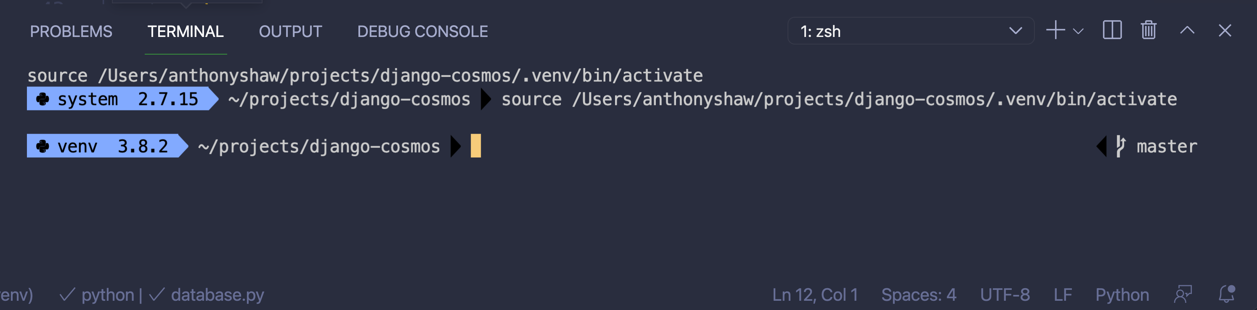The image size is (1257, 310).
Task: Open notifications via the bell icon
Action: pyautogui.click(x=1226, y=294)
